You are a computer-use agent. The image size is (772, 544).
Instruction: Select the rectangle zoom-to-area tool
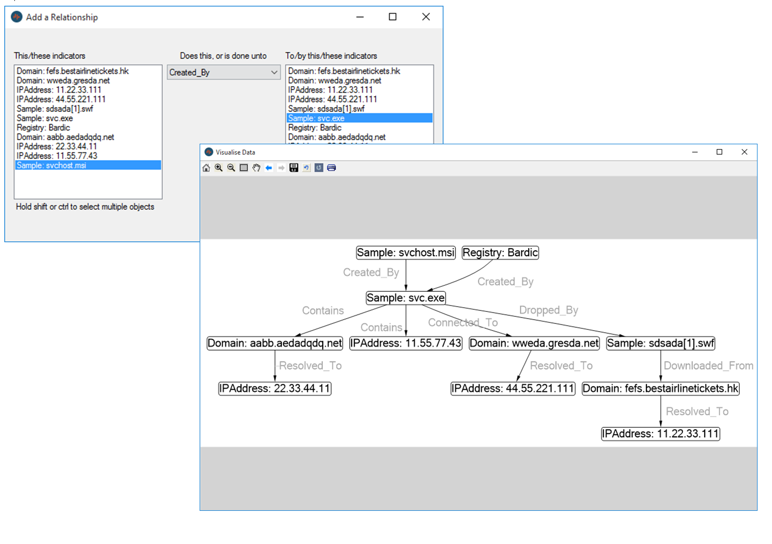244,168
